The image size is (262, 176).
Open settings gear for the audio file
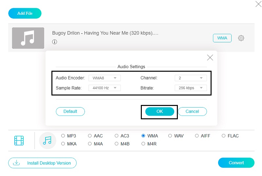pos(241,38)
